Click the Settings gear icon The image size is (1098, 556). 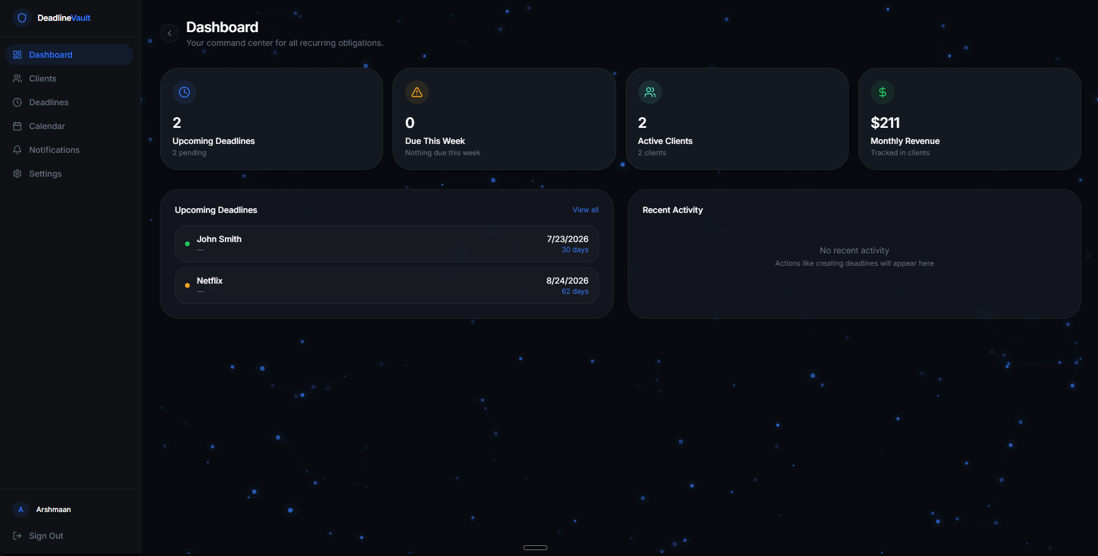click(x=17, y=174)
